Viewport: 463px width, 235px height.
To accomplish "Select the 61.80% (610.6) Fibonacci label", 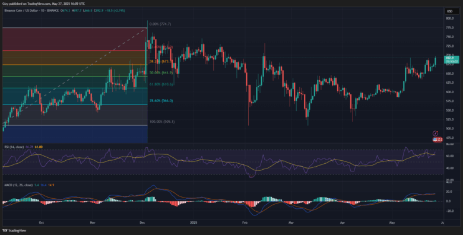I will click(161, 84).
